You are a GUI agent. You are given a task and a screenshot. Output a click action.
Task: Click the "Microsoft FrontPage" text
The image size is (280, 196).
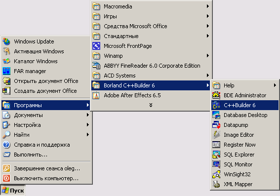click(x=128, y=46)
